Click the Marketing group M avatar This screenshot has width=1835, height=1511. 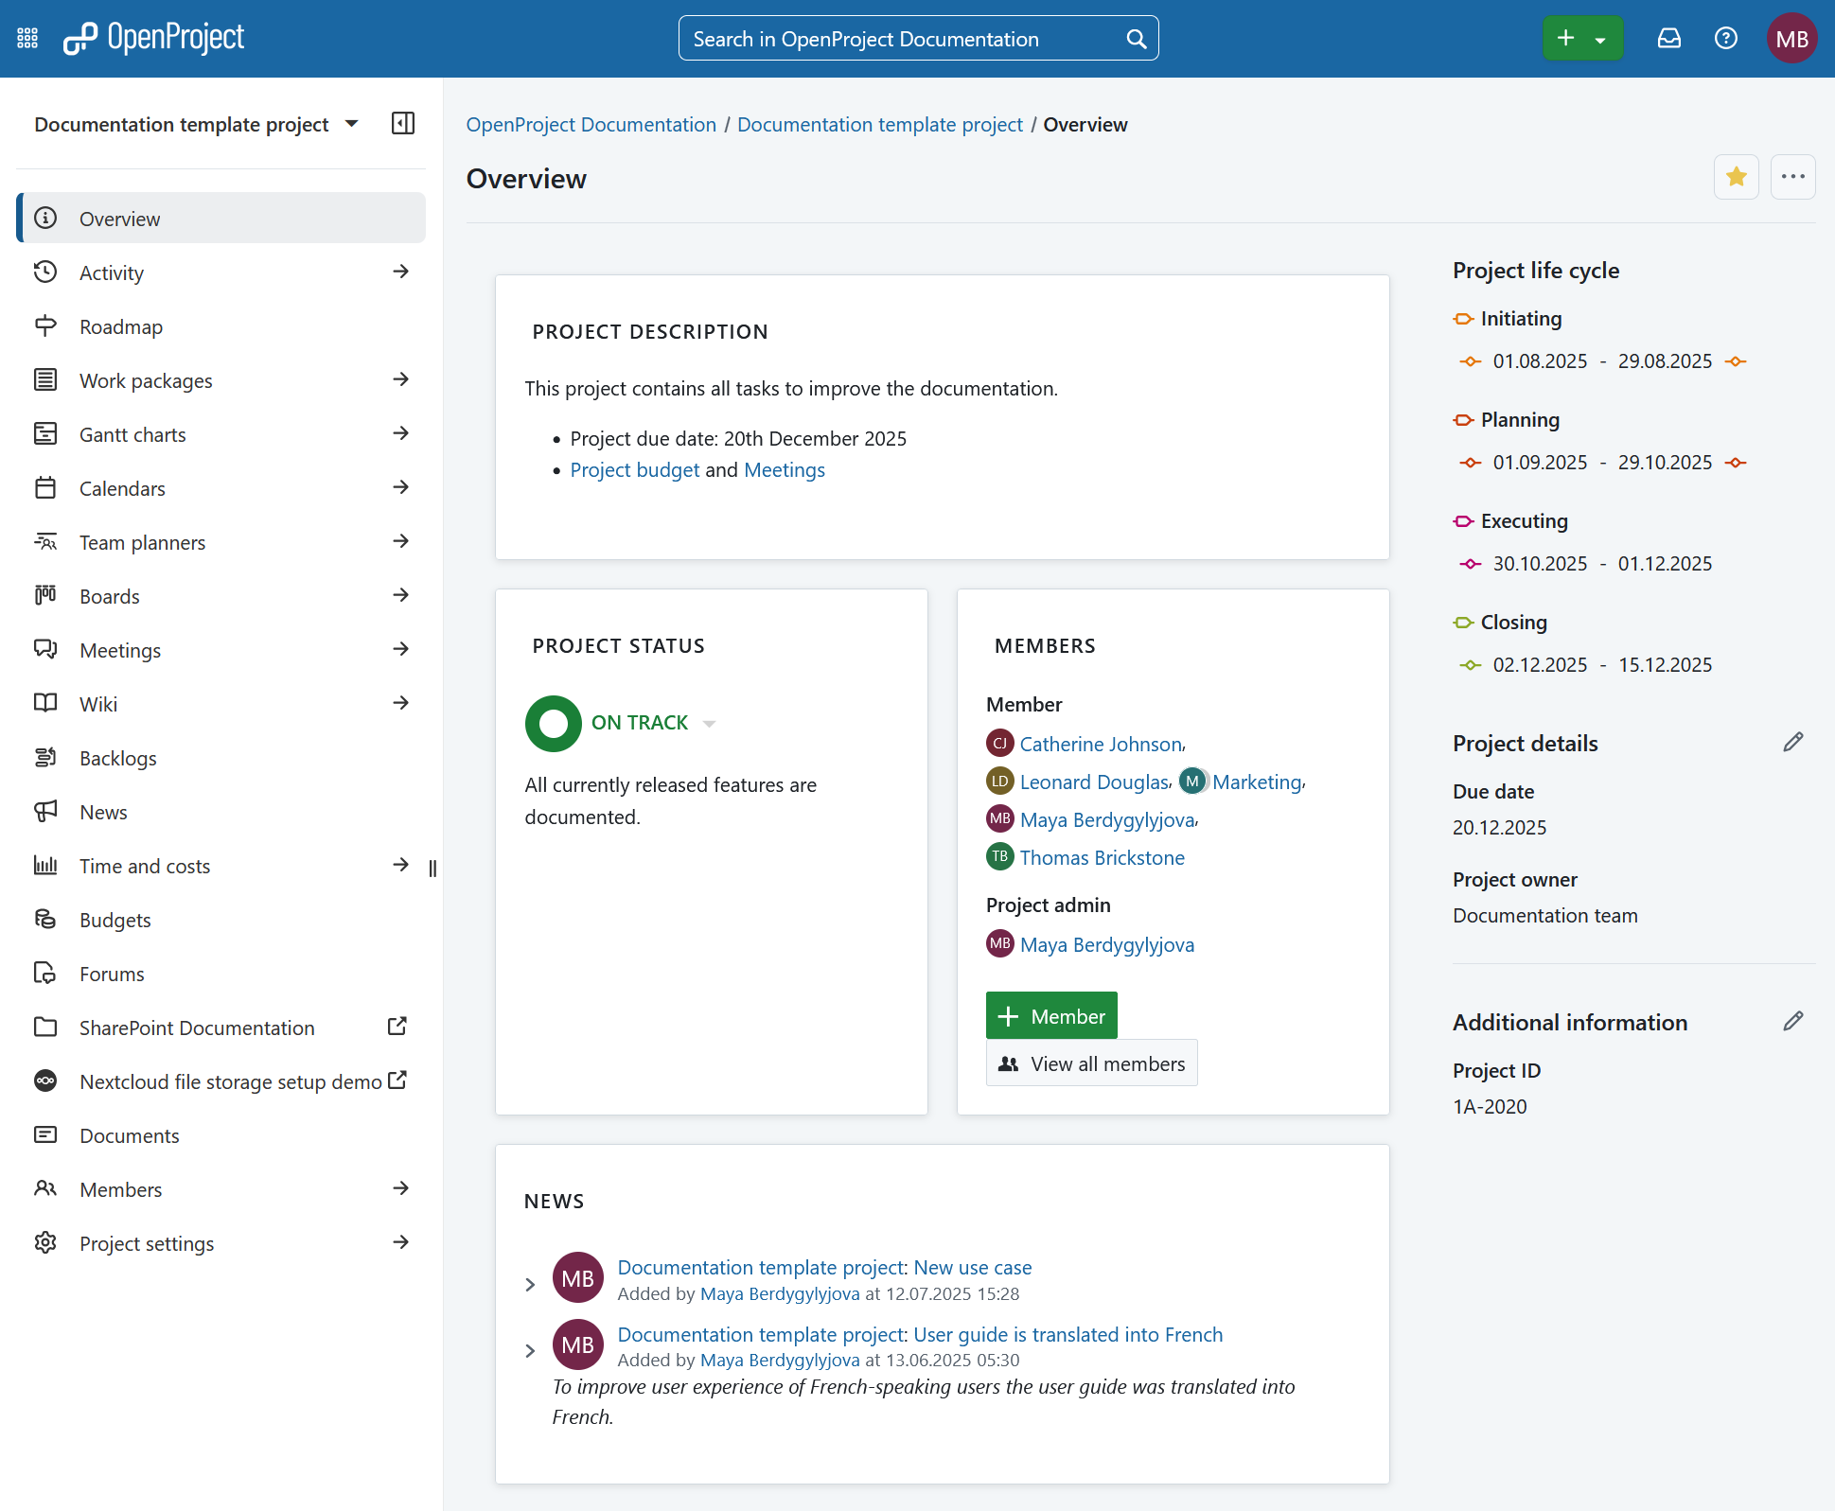click(1193, 782)
